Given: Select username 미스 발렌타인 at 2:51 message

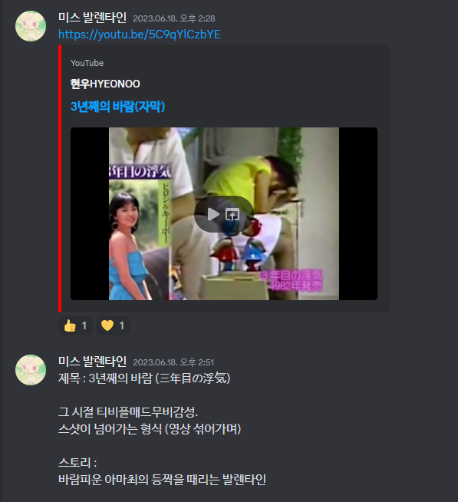Looking at the screenshot, I should click(92, 362).
